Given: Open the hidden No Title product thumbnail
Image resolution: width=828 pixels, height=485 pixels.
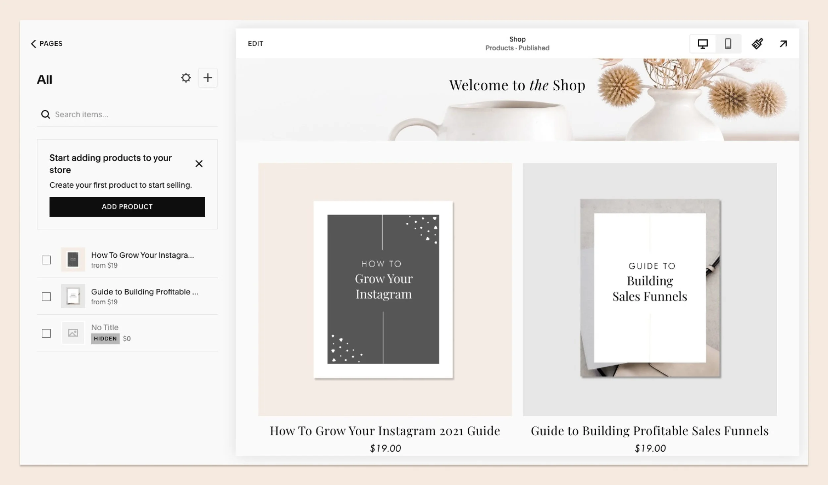Looking at the screenshot, I should click(x=73, y=333).
